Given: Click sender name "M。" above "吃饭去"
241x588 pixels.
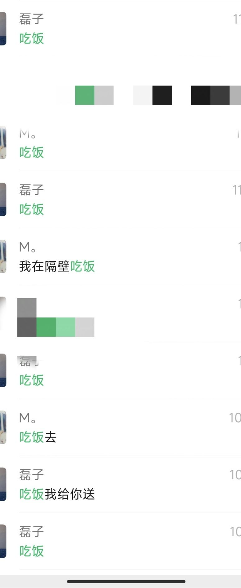Looking at the screenshot, I should (27, 418).
